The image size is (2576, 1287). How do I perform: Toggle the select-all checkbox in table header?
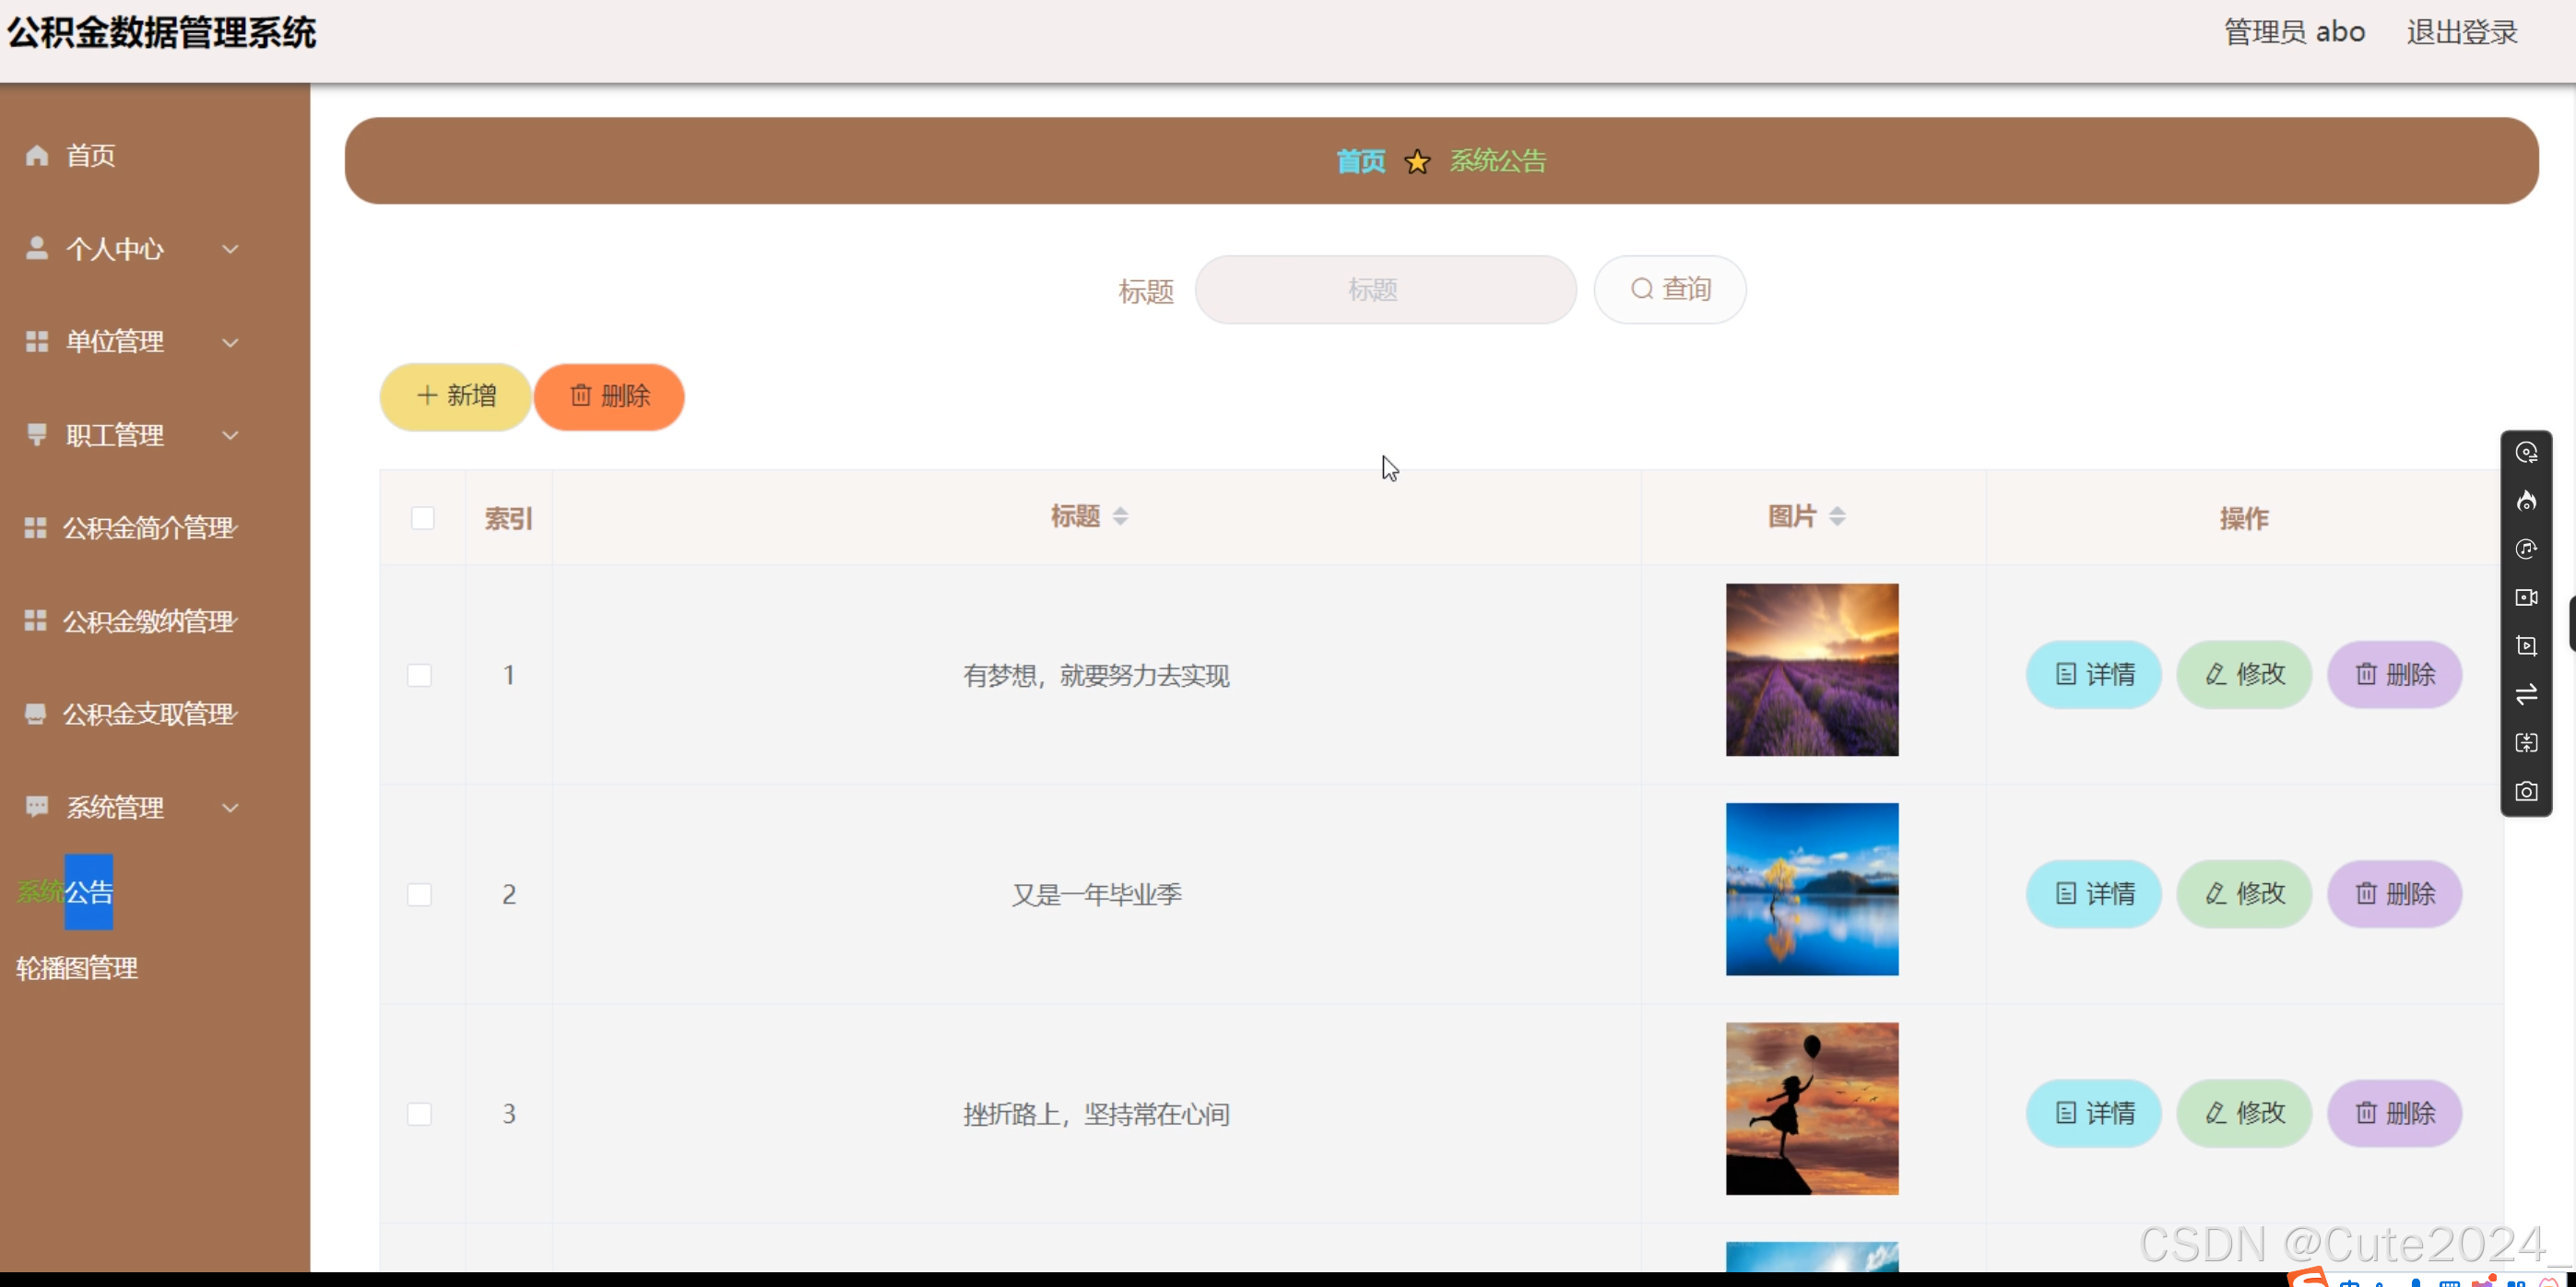coord(422,518)
